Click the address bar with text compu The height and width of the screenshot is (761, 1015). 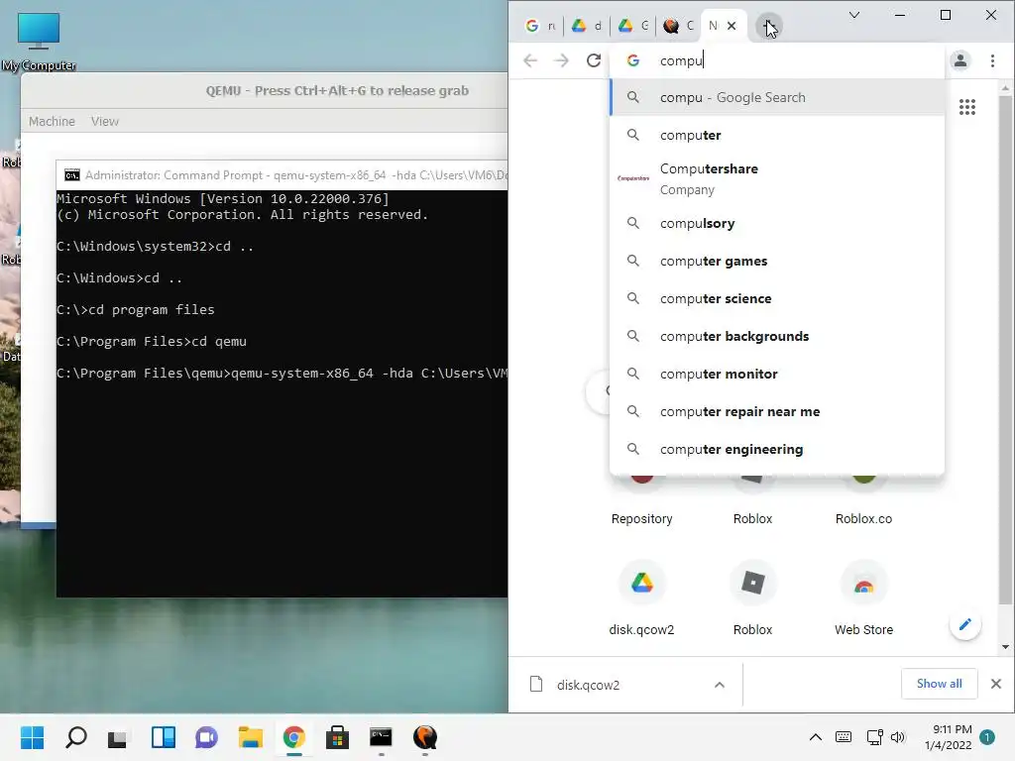(777, 60)
